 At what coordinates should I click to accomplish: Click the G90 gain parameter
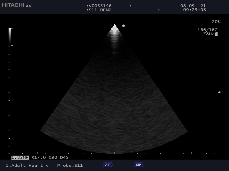pos(53,157)
